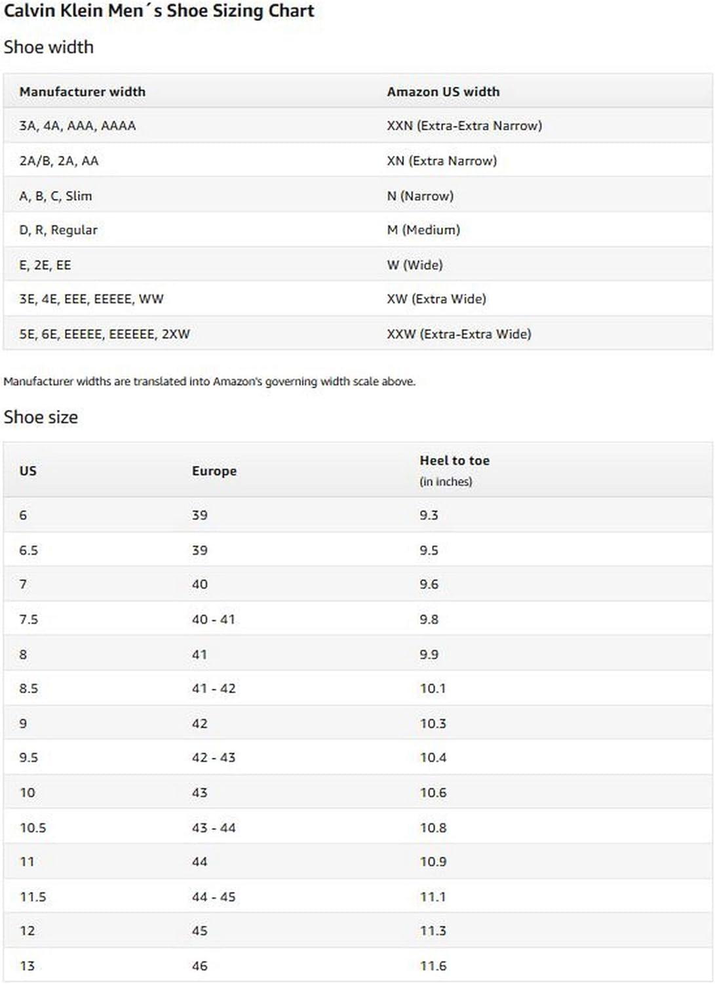Click the Calvin Klein Men's Shoe Sizing Chart title
The width and height of the screenshot is (715, 984).
pyautogui.click(x=159, y=11)
